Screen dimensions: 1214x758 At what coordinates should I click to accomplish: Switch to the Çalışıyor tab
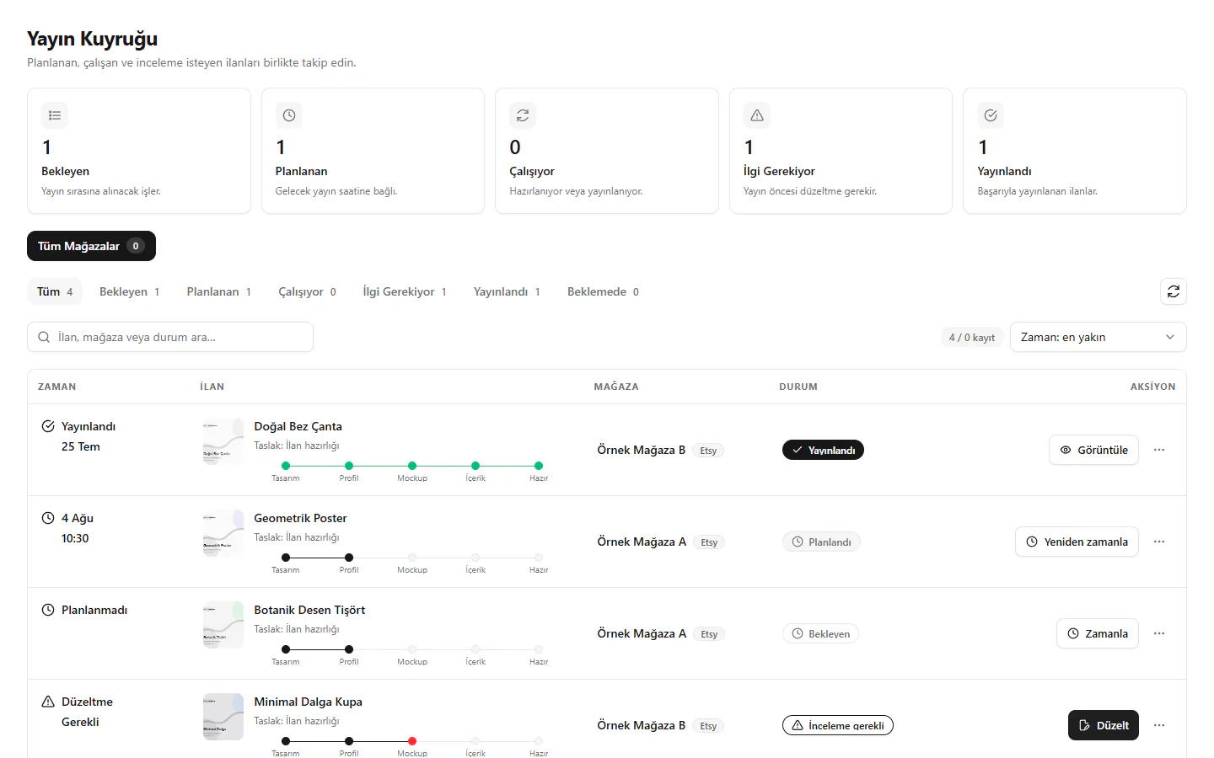pyautogui.click(x=308, y=291)
